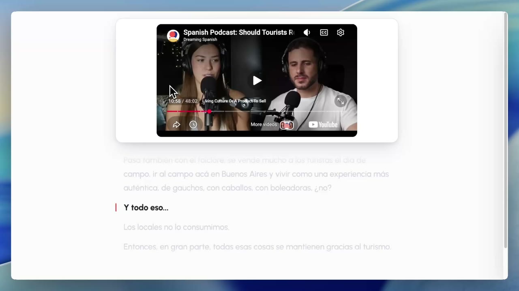Image resolution: width=519 pixels, height=291 pixels.
Task: Toggle closed captions with the CC icon
Action: (324, 32)
